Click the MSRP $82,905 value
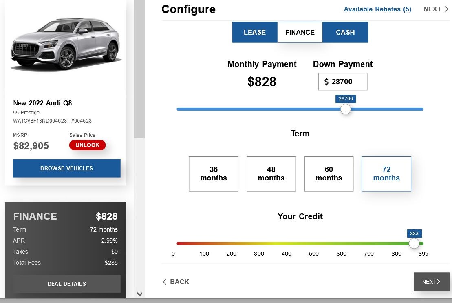 (x=31, y=145)
